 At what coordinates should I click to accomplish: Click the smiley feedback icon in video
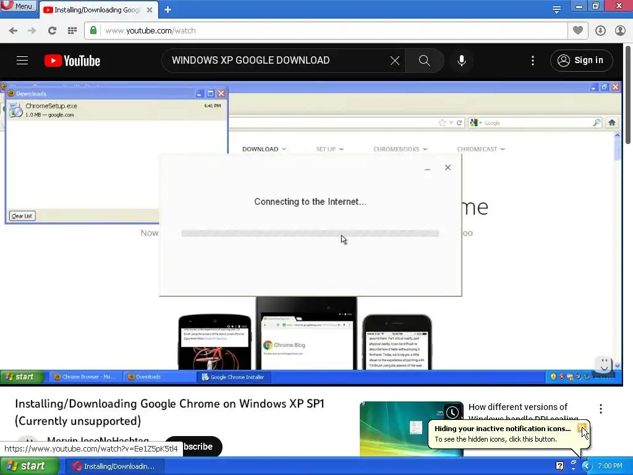click(605, 364)
